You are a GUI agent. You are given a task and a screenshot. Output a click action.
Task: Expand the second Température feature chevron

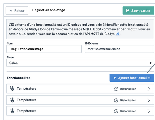149,100
